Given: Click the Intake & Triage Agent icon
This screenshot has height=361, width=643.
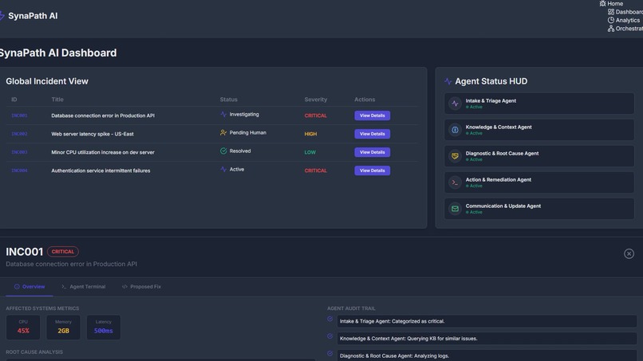Looking at the screenshot, I should click(x=455, y=104).
